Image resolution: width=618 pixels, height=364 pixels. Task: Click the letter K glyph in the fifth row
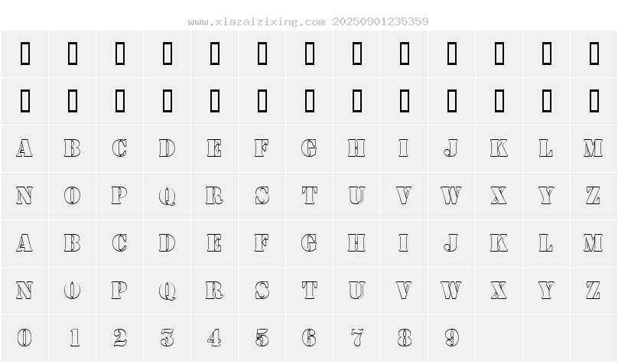pyautogui.click(x=499, y=243)
